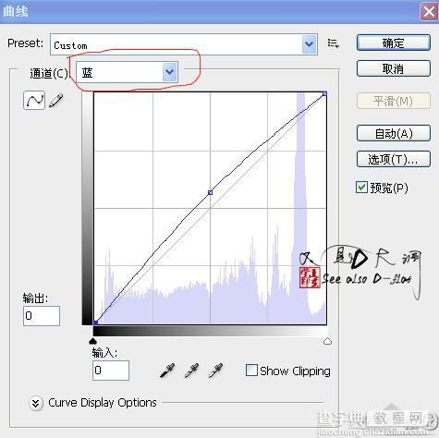Pick the gray point eyedropper

click(x=191, y=371)
